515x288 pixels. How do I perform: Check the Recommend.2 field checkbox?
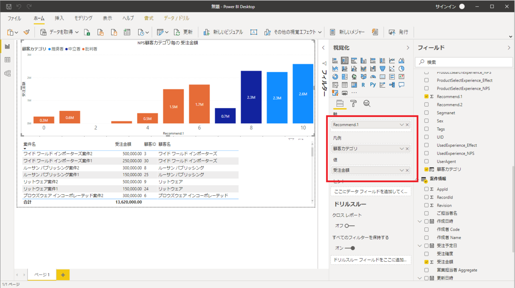point(426,105)
